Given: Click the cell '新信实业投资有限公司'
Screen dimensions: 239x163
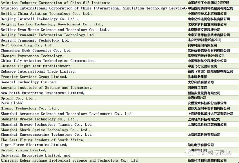Looking at the screenshot, I should tap(212, 93).
